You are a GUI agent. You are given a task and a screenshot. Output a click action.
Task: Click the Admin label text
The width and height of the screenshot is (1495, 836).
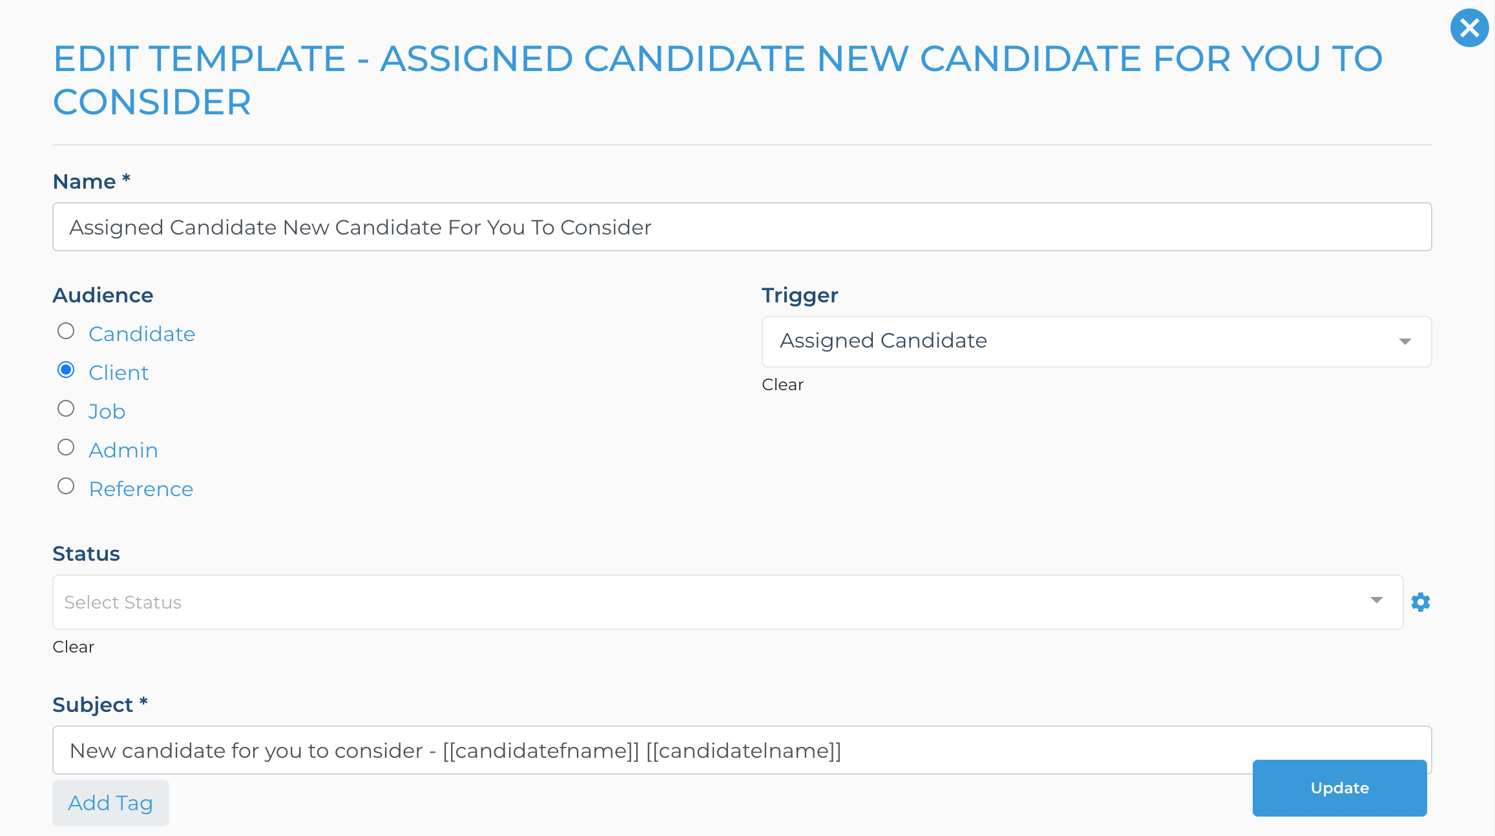point(123,450)
